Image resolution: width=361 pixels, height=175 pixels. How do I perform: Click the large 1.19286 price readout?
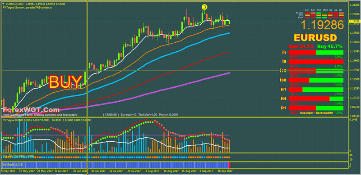click(322, 25)
